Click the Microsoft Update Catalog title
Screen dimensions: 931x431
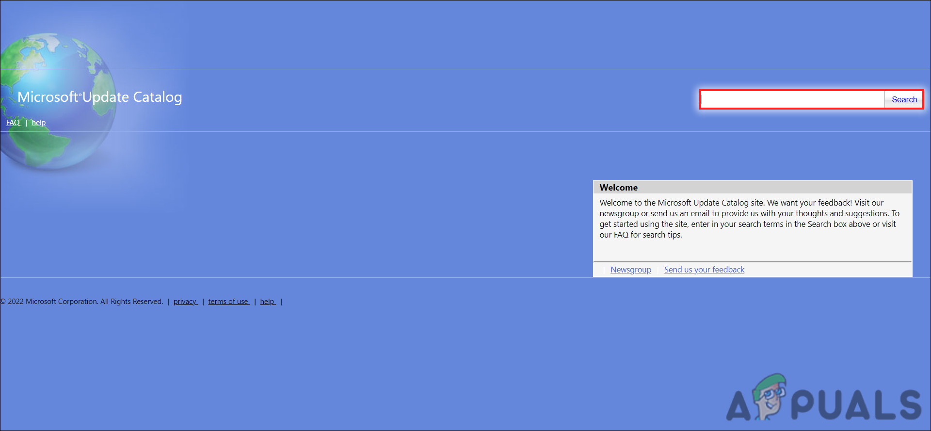(100, 97)
